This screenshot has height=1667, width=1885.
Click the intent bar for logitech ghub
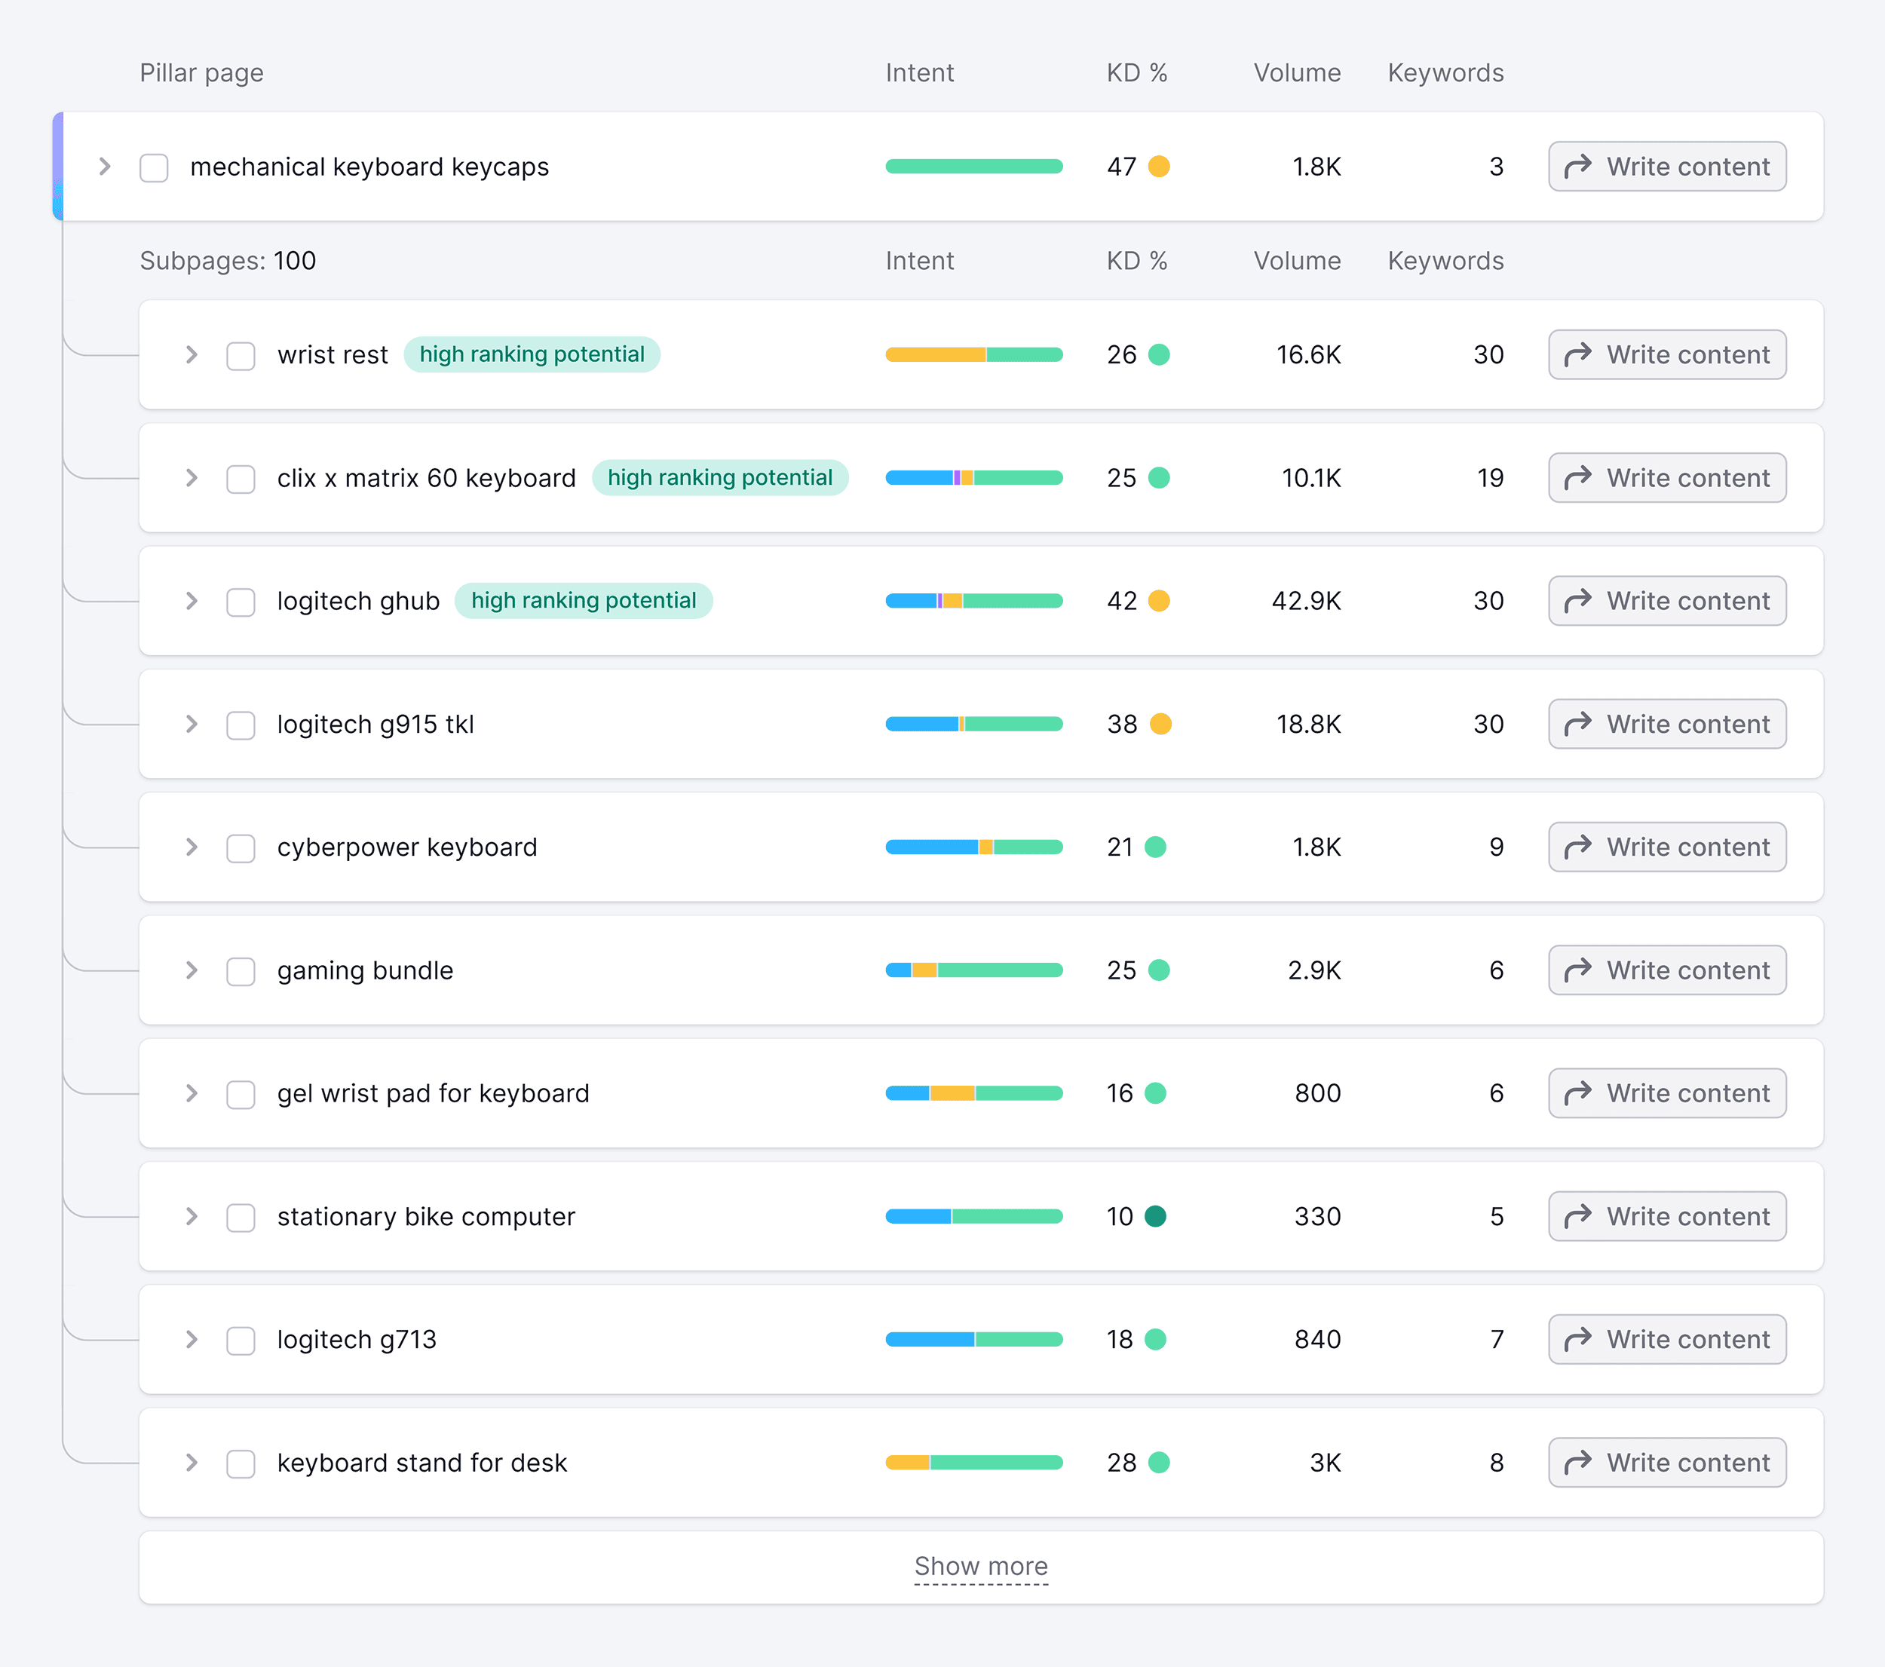[974, 601]
